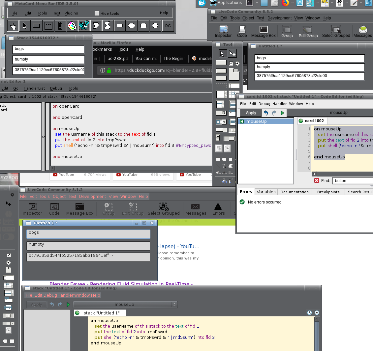Open the color palette tool in MetaCard
373x351 pixels.
72,26
